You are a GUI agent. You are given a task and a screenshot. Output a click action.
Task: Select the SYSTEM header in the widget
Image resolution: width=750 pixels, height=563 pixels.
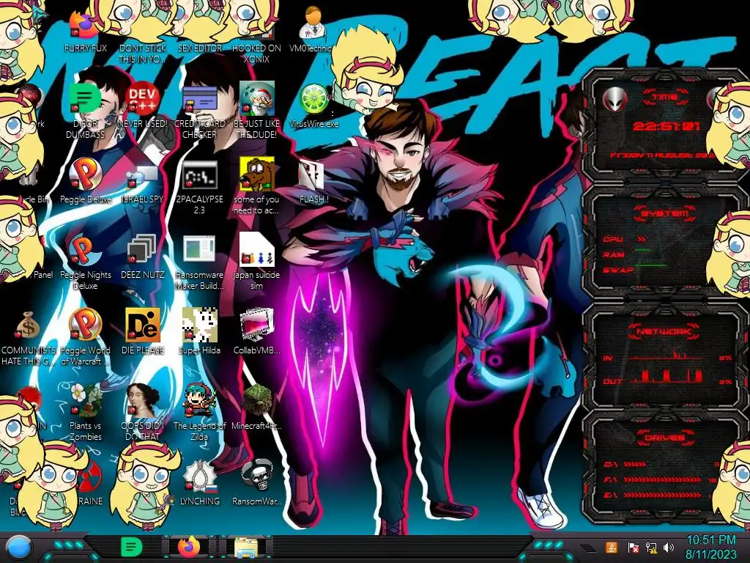point(665,213)
